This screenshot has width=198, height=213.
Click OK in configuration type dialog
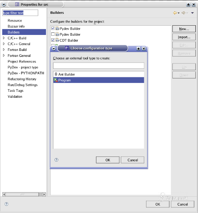[108, 160]
